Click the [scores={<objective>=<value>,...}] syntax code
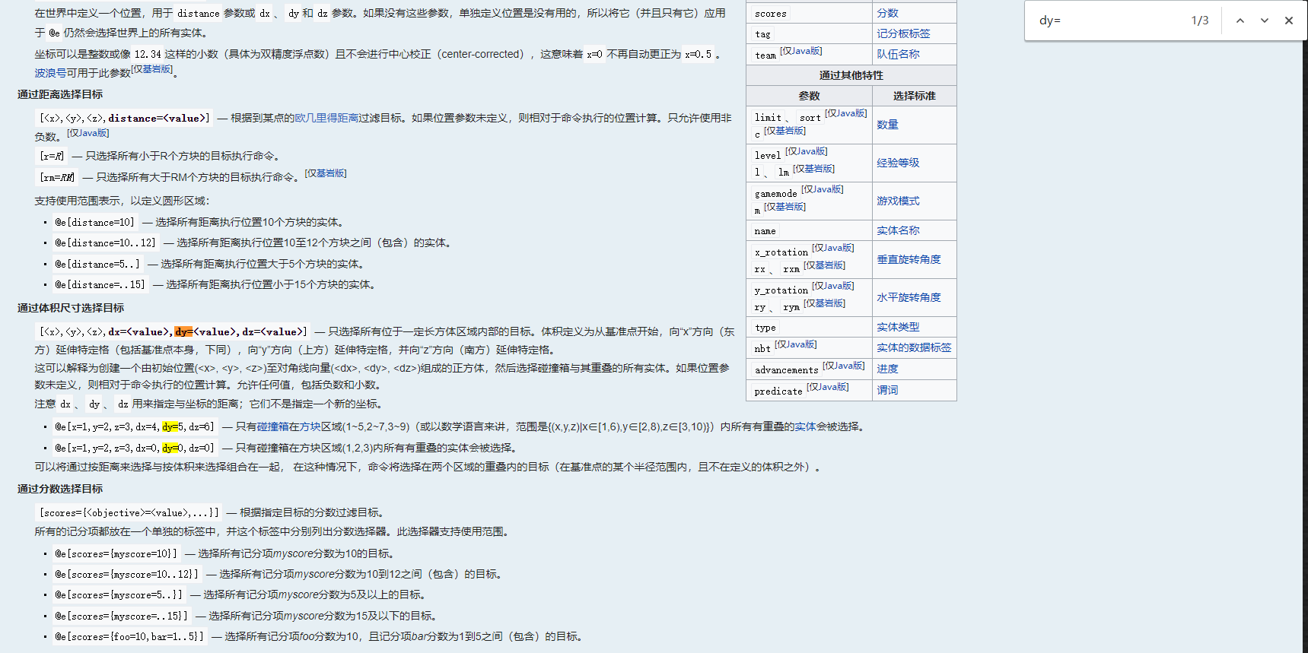 [129, 512]
